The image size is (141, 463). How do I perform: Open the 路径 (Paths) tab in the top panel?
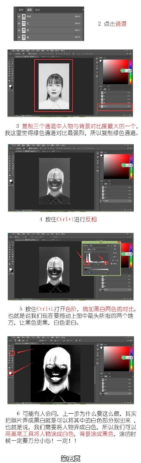(38, 10)
